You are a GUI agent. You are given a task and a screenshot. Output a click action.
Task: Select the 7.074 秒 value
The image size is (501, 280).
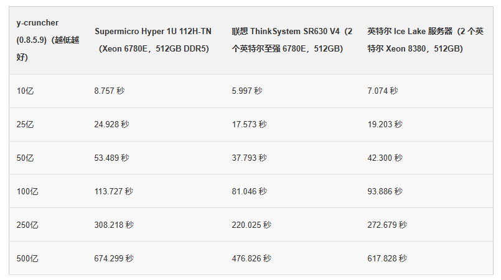click(383, 91)
